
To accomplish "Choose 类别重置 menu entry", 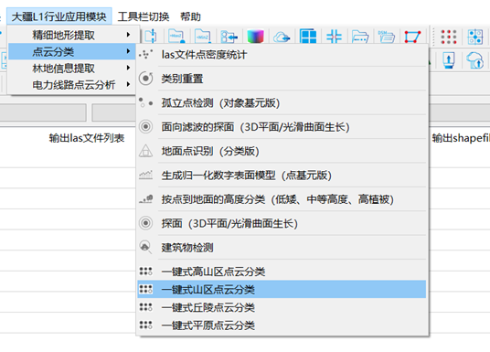I will [x=282, y=79].
